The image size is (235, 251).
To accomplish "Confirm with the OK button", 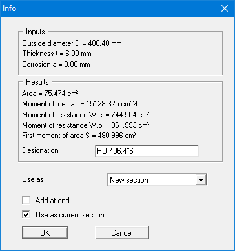I will 45,233.
